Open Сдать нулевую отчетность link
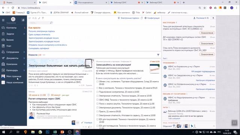Screen dimensions: 240x135 (39, 34)
